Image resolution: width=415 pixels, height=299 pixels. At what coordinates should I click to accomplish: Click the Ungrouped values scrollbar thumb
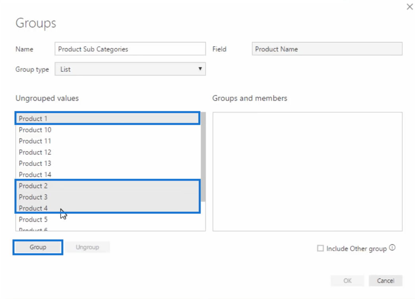[x=203, y=157]
